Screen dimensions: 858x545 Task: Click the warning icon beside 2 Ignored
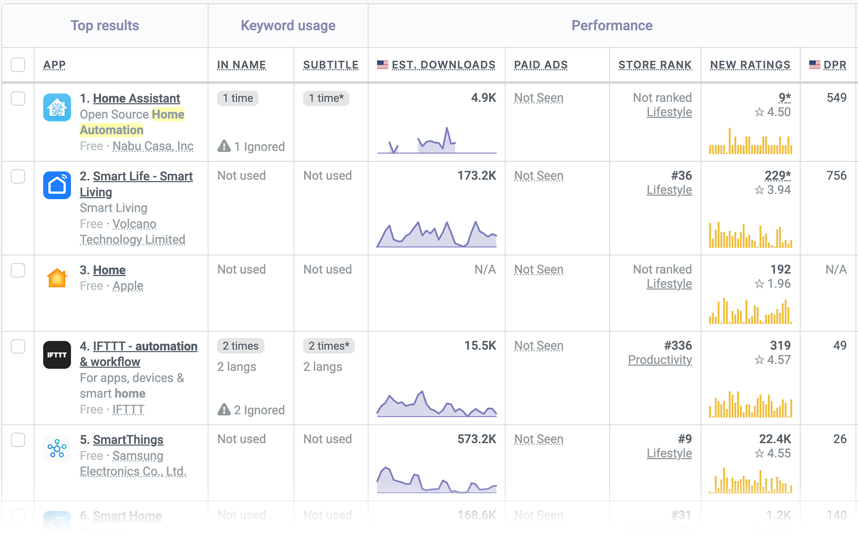(x=224, y=409)
